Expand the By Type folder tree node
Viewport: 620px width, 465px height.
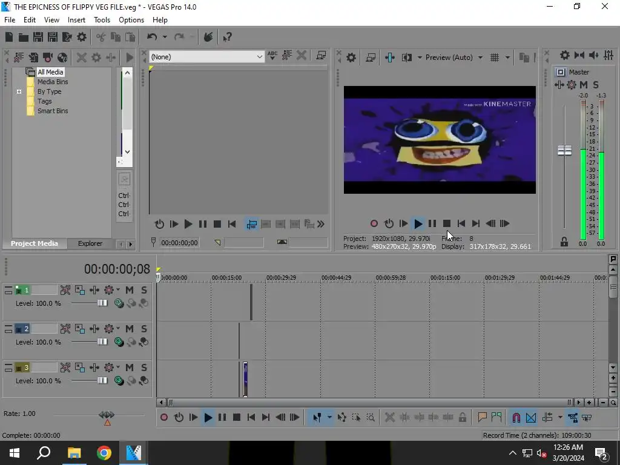coord(19,92)
